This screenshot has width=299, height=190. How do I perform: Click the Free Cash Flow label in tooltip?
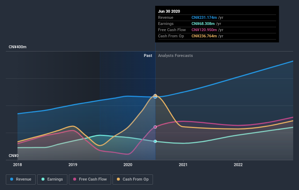tap(172, 30)
